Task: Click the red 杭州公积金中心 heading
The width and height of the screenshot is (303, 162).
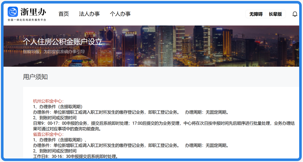Action: tap(48, 101)
